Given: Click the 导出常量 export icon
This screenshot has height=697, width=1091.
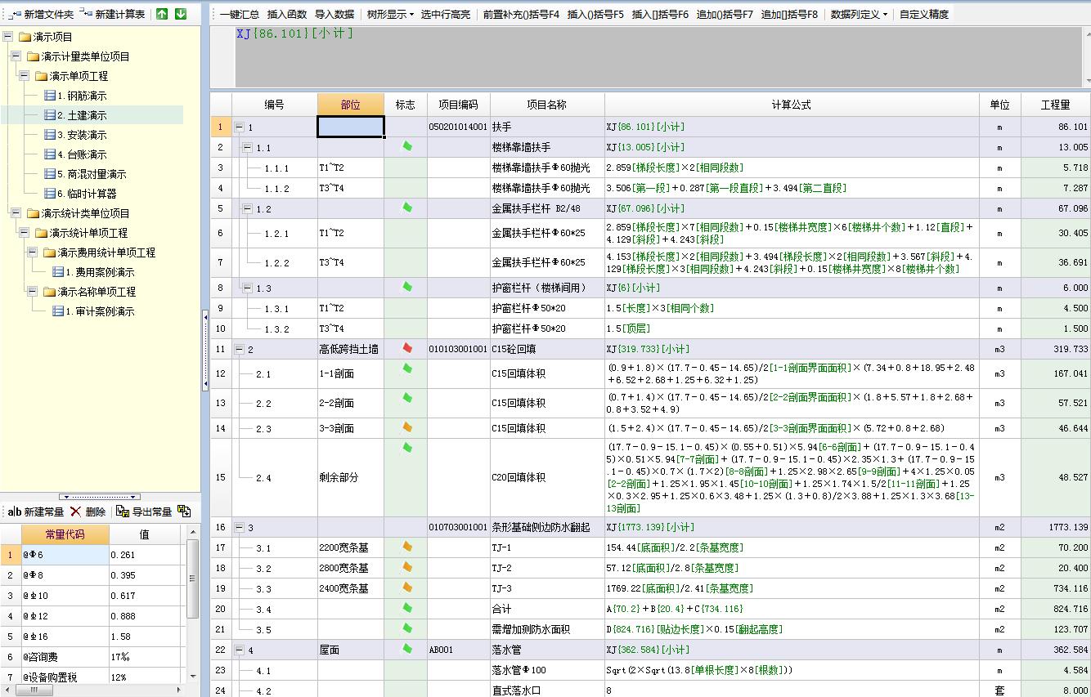Looking at the screenshot, I should [147, 510].
